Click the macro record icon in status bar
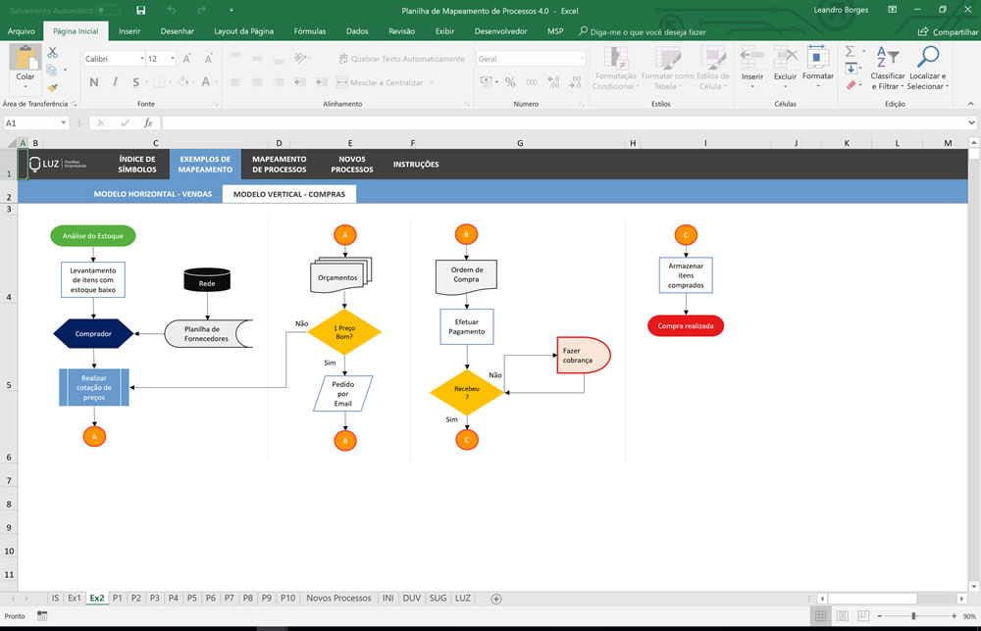The width and height of the screenshot is (981, 631). (42, 616)
